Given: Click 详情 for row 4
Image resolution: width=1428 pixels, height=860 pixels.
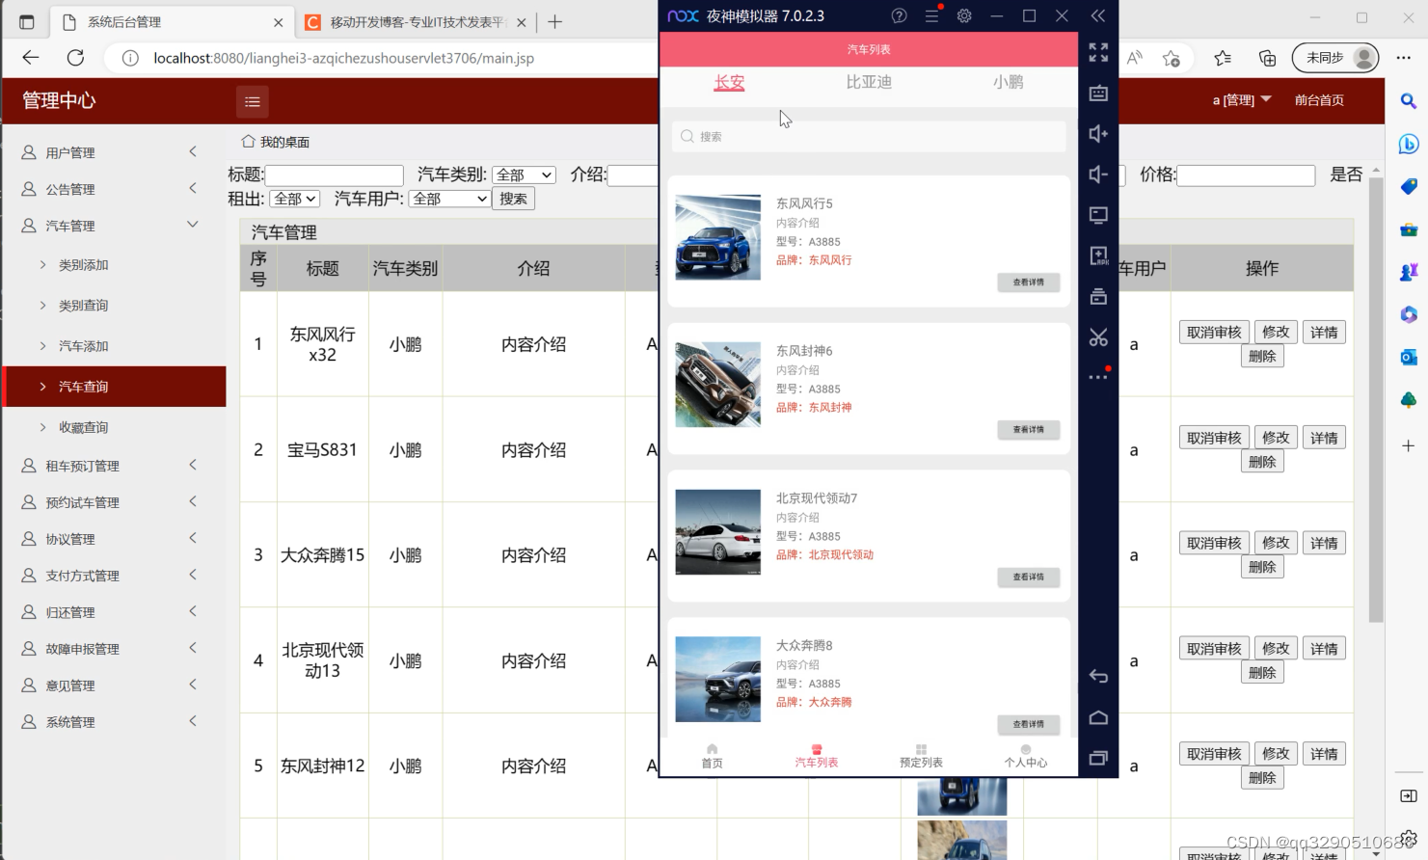Looking at the screenshot, I should 1324,649.
